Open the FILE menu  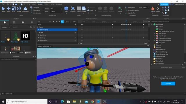point(3,4)
